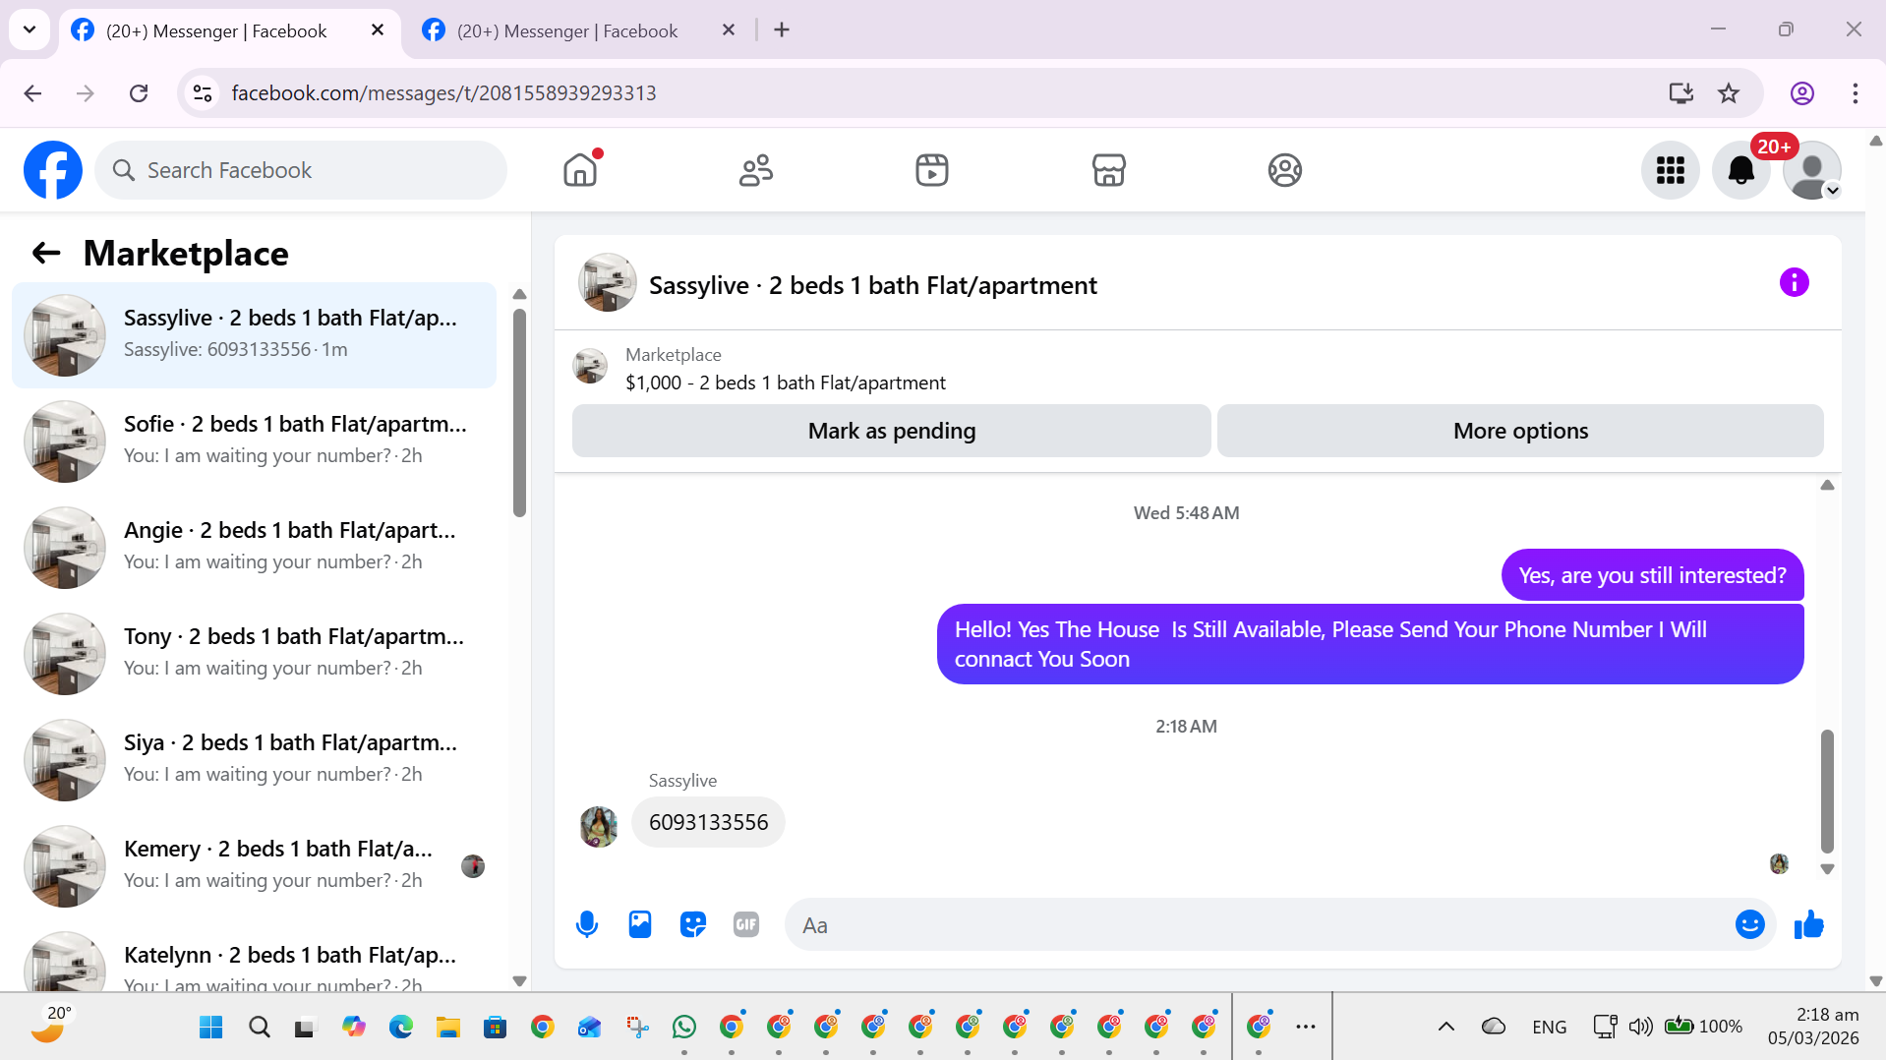Show hidden system tray icons chevron
This screenshot has width=1886, height=1060.
point(1445,1027)
